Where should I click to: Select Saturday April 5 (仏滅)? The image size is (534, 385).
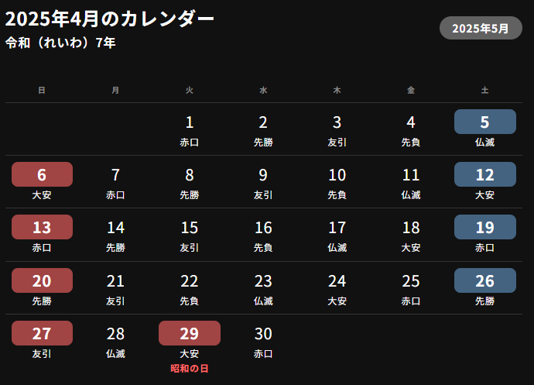point(485,122)
